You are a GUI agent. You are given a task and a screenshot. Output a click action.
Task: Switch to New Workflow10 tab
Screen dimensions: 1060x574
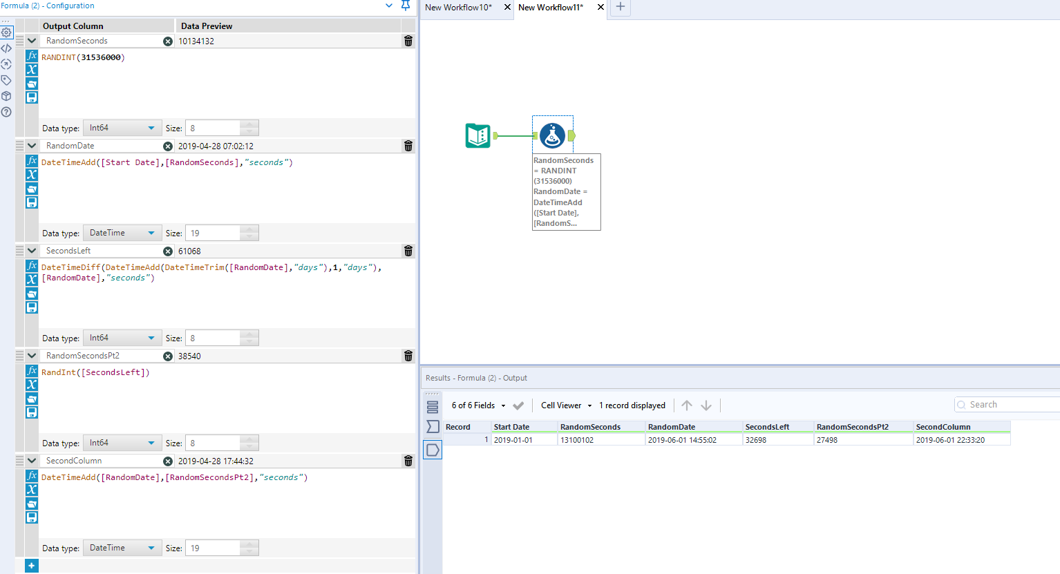pos(459,8)
